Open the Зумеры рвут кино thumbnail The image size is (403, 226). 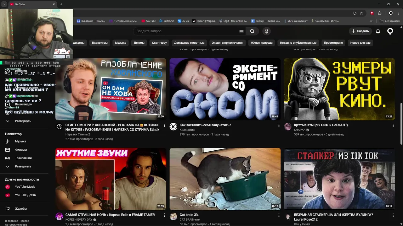coord(339,89)
